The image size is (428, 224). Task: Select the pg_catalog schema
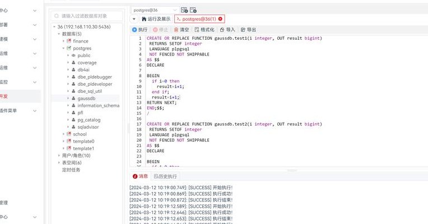[x=89, y=120]
